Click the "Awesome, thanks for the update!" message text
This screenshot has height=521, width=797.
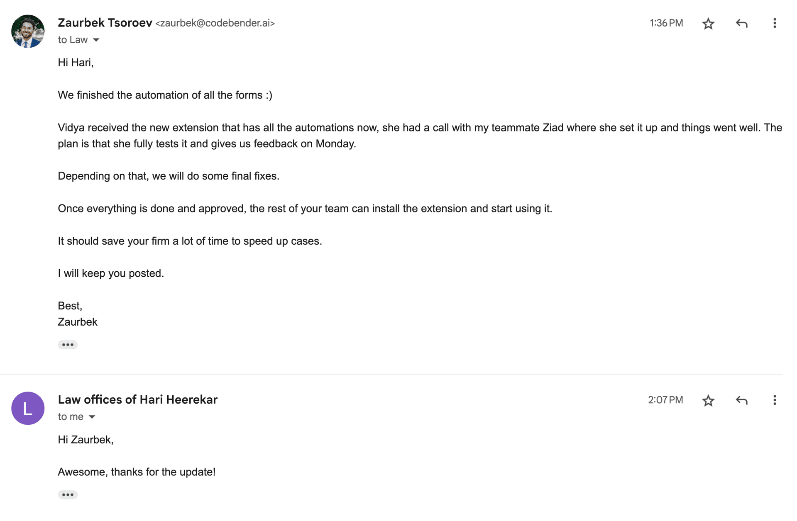(137, 472)
